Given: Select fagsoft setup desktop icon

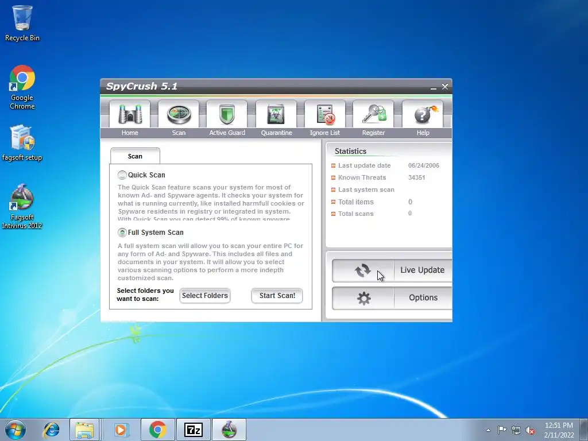Looking at the screenshot, I should coord(22,143).
